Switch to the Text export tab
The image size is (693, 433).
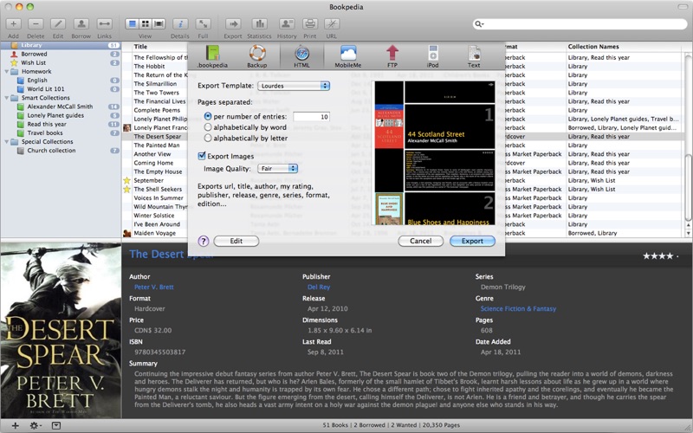click(474, 54)
